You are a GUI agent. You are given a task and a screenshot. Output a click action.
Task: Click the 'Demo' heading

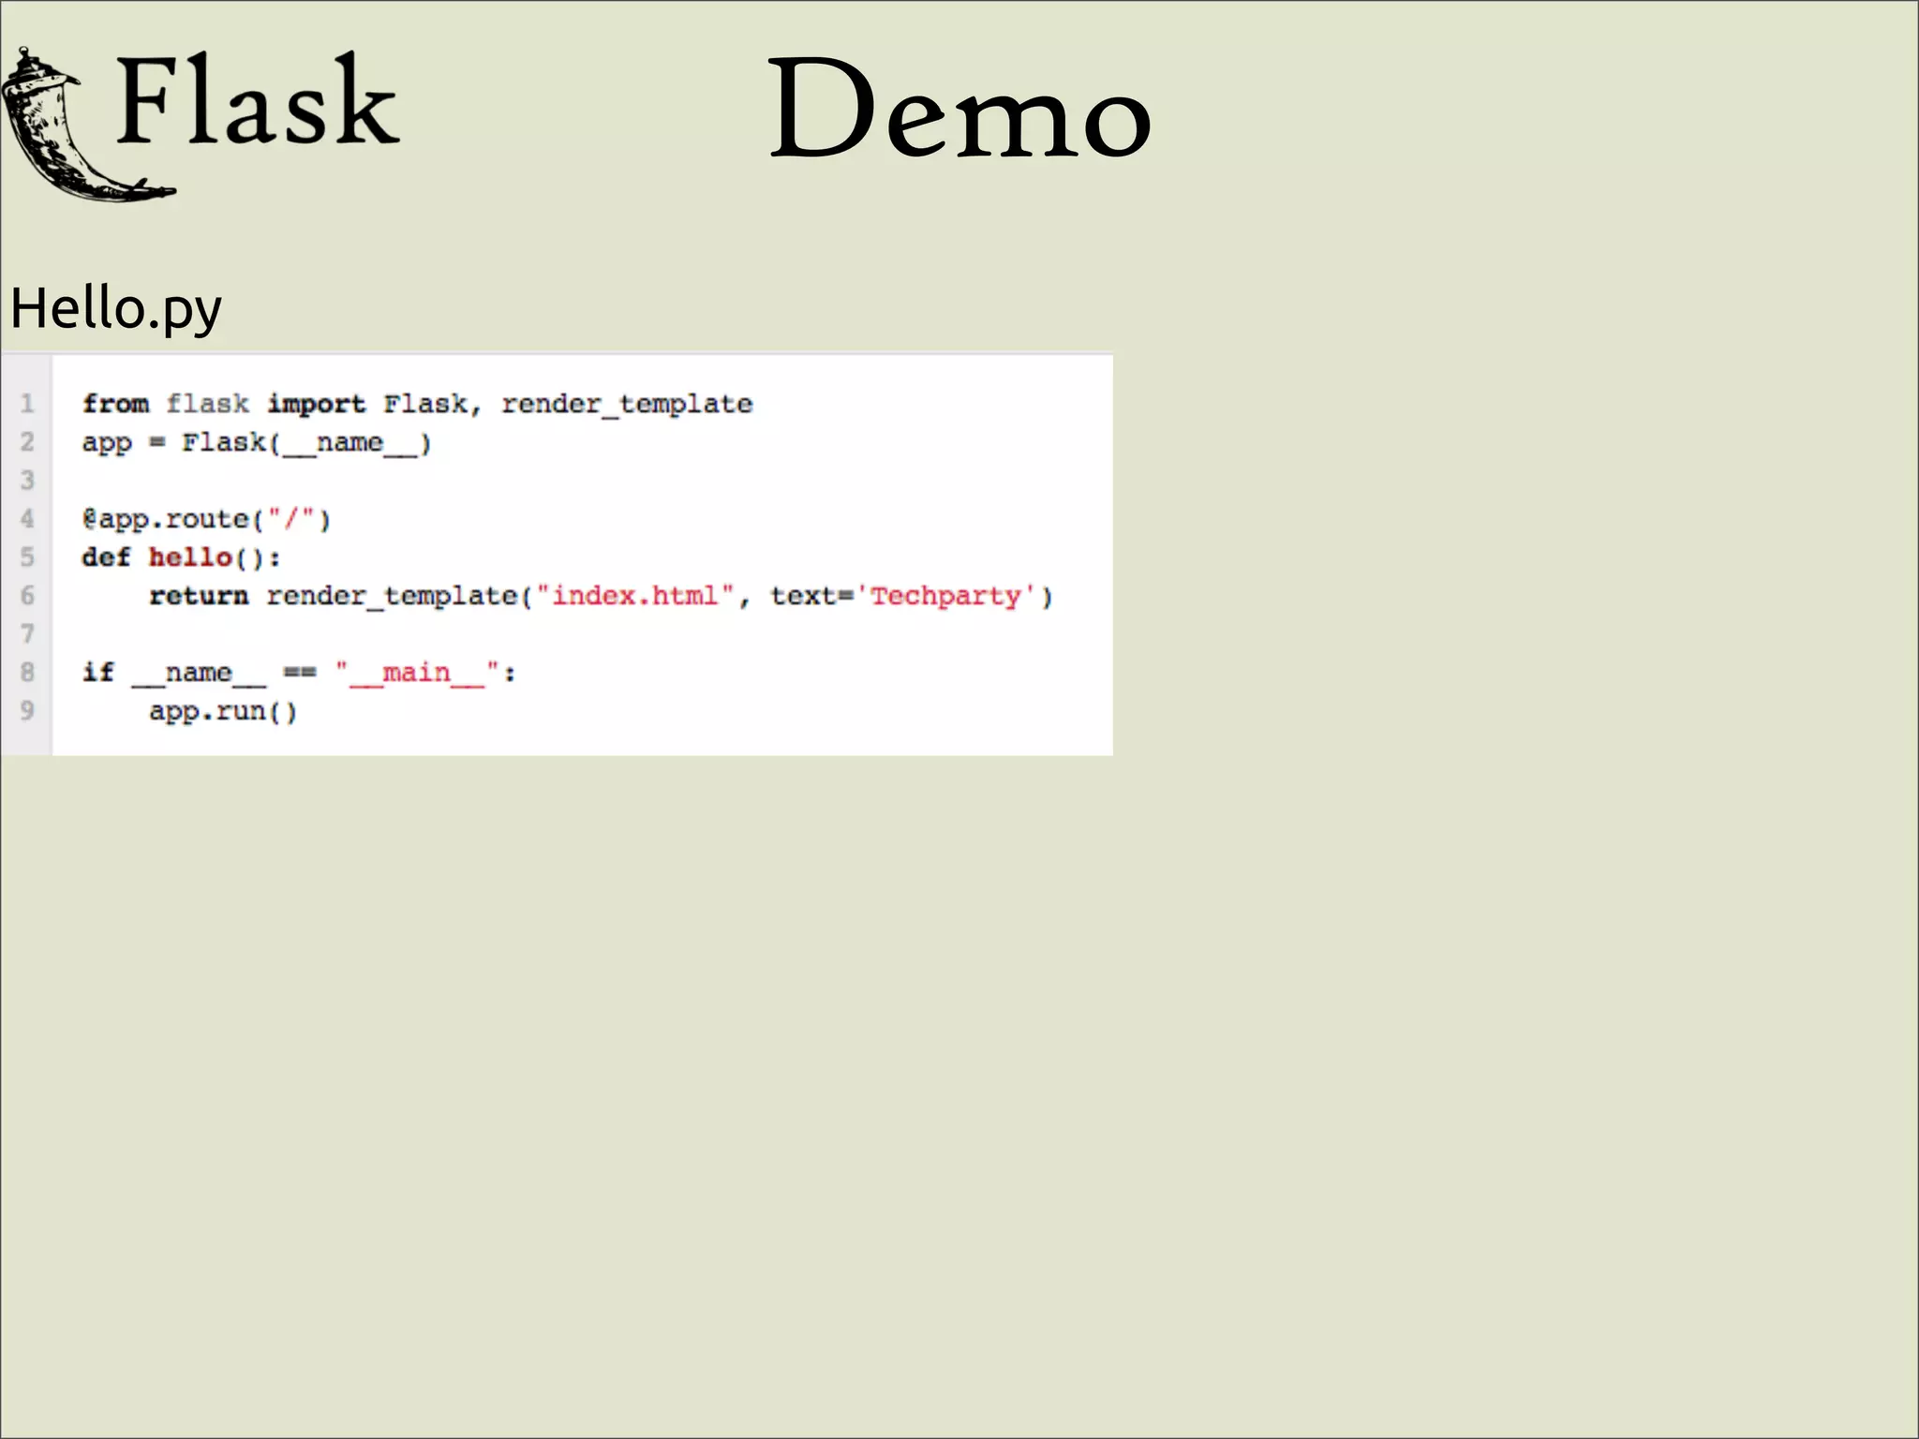point(959,110)
